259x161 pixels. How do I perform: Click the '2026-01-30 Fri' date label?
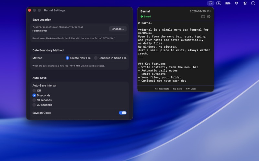(200, 11)
